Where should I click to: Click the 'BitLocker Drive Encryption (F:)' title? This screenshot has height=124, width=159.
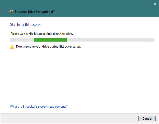(x=35, y=12)
